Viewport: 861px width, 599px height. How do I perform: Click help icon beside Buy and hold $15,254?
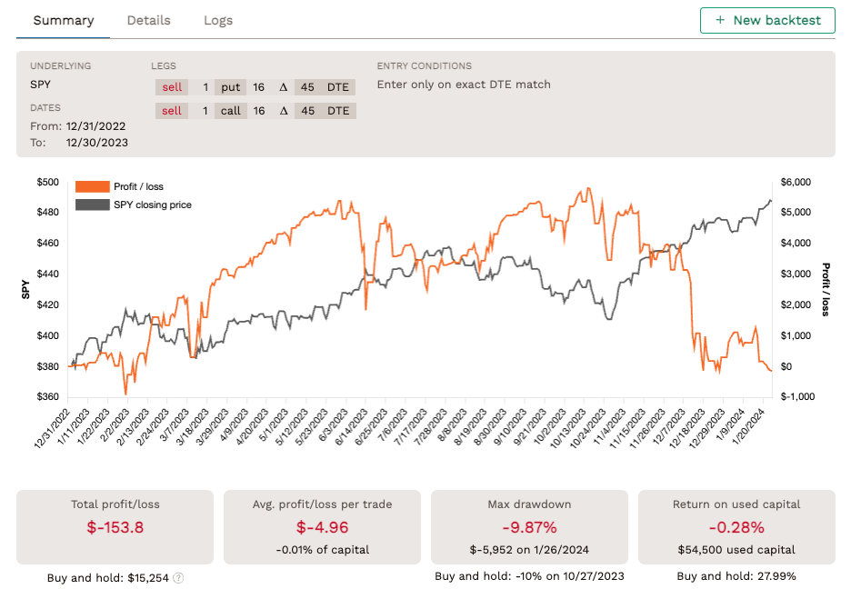tap(178, 577)
